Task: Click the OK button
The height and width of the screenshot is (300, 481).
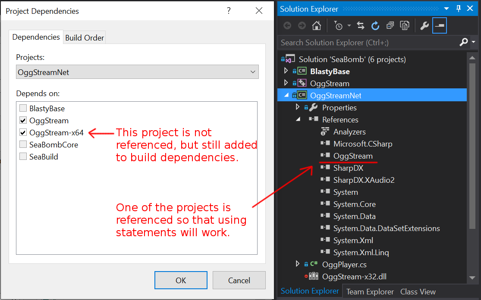Action: (181, 280)
